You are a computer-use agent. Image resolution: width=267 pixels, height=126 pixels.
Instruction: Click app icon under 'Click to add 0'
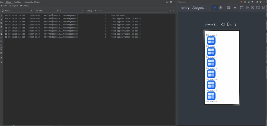[211, 40]
